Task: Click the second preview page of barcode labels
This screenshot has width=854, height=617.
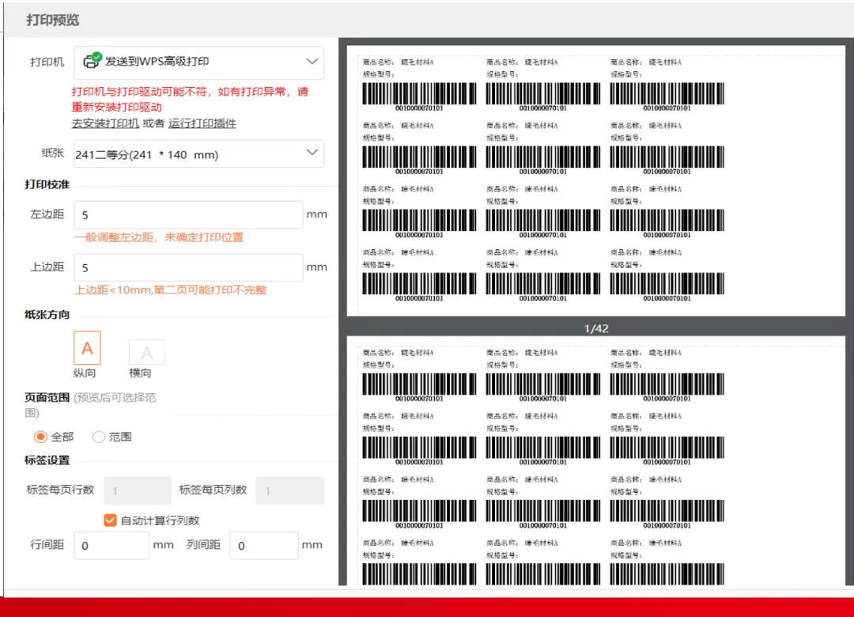Action: coord(596,461)
